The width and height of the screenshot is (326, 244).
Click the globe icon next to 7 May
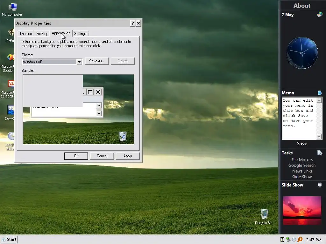click(320, 15)
